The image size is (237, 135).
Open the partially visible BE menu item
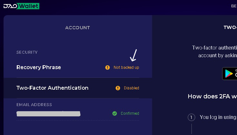tap(234, 6)
